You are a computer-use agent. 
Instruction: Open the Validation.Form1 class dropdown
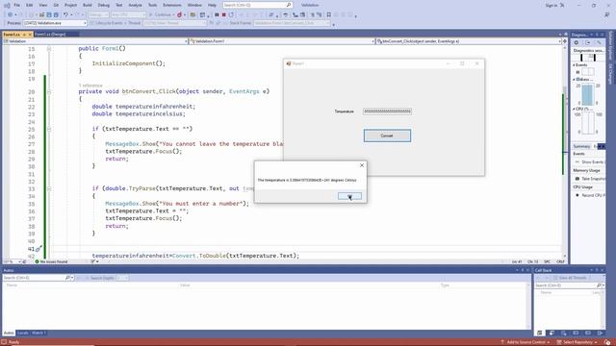click(x=282, y=41)
